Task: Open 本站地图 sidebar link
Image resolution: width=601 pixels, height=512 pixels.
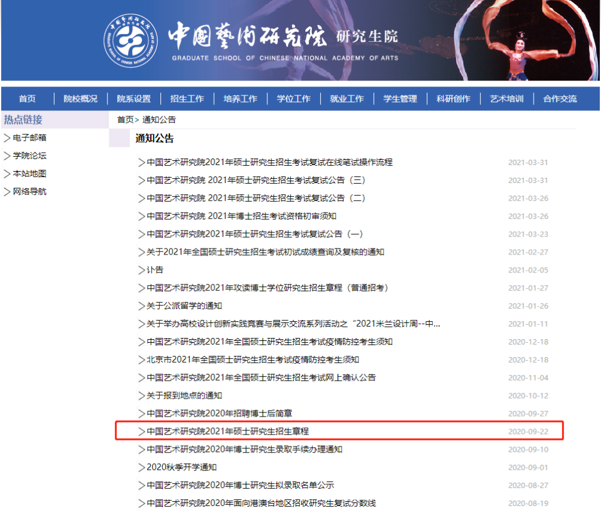Action: pyautogui.click(x=29, y=173)
